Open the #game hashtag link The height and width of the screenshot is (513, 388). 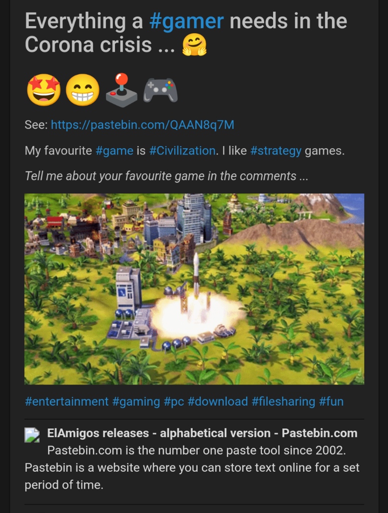[115, 151]
